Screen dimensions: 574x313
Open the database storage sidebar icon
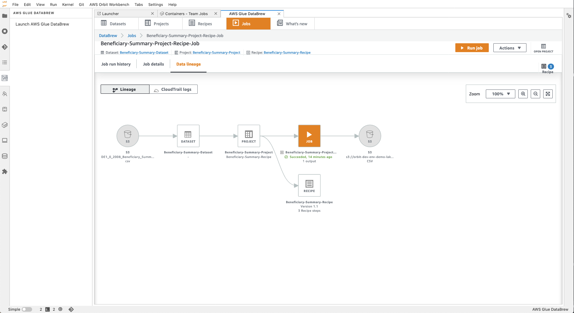click(5, 156)
